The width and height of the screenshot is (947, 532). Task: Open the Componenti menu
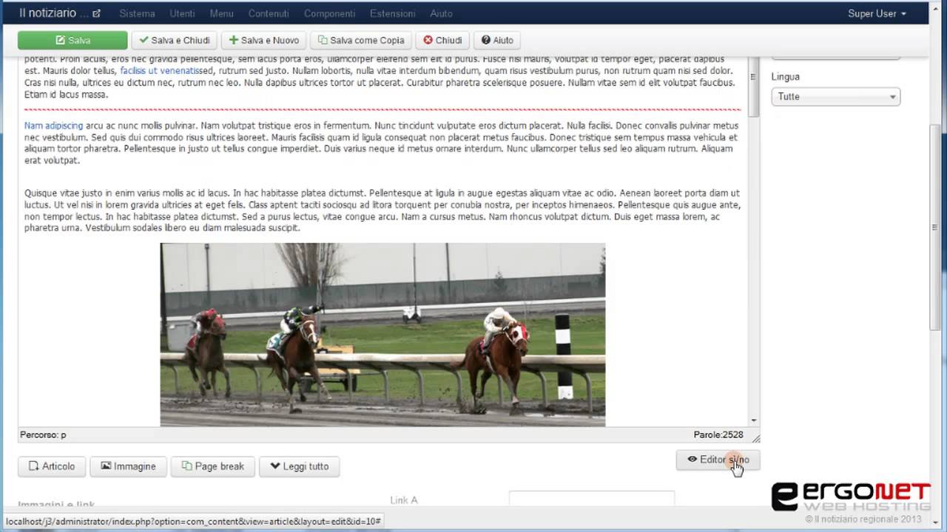[x=329, y=13]
